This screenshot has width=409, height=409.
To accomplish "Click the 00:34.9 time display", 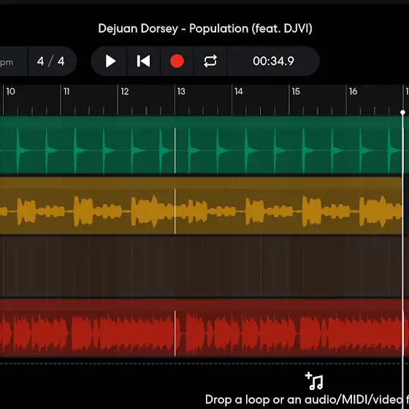I will click(273, 61).
